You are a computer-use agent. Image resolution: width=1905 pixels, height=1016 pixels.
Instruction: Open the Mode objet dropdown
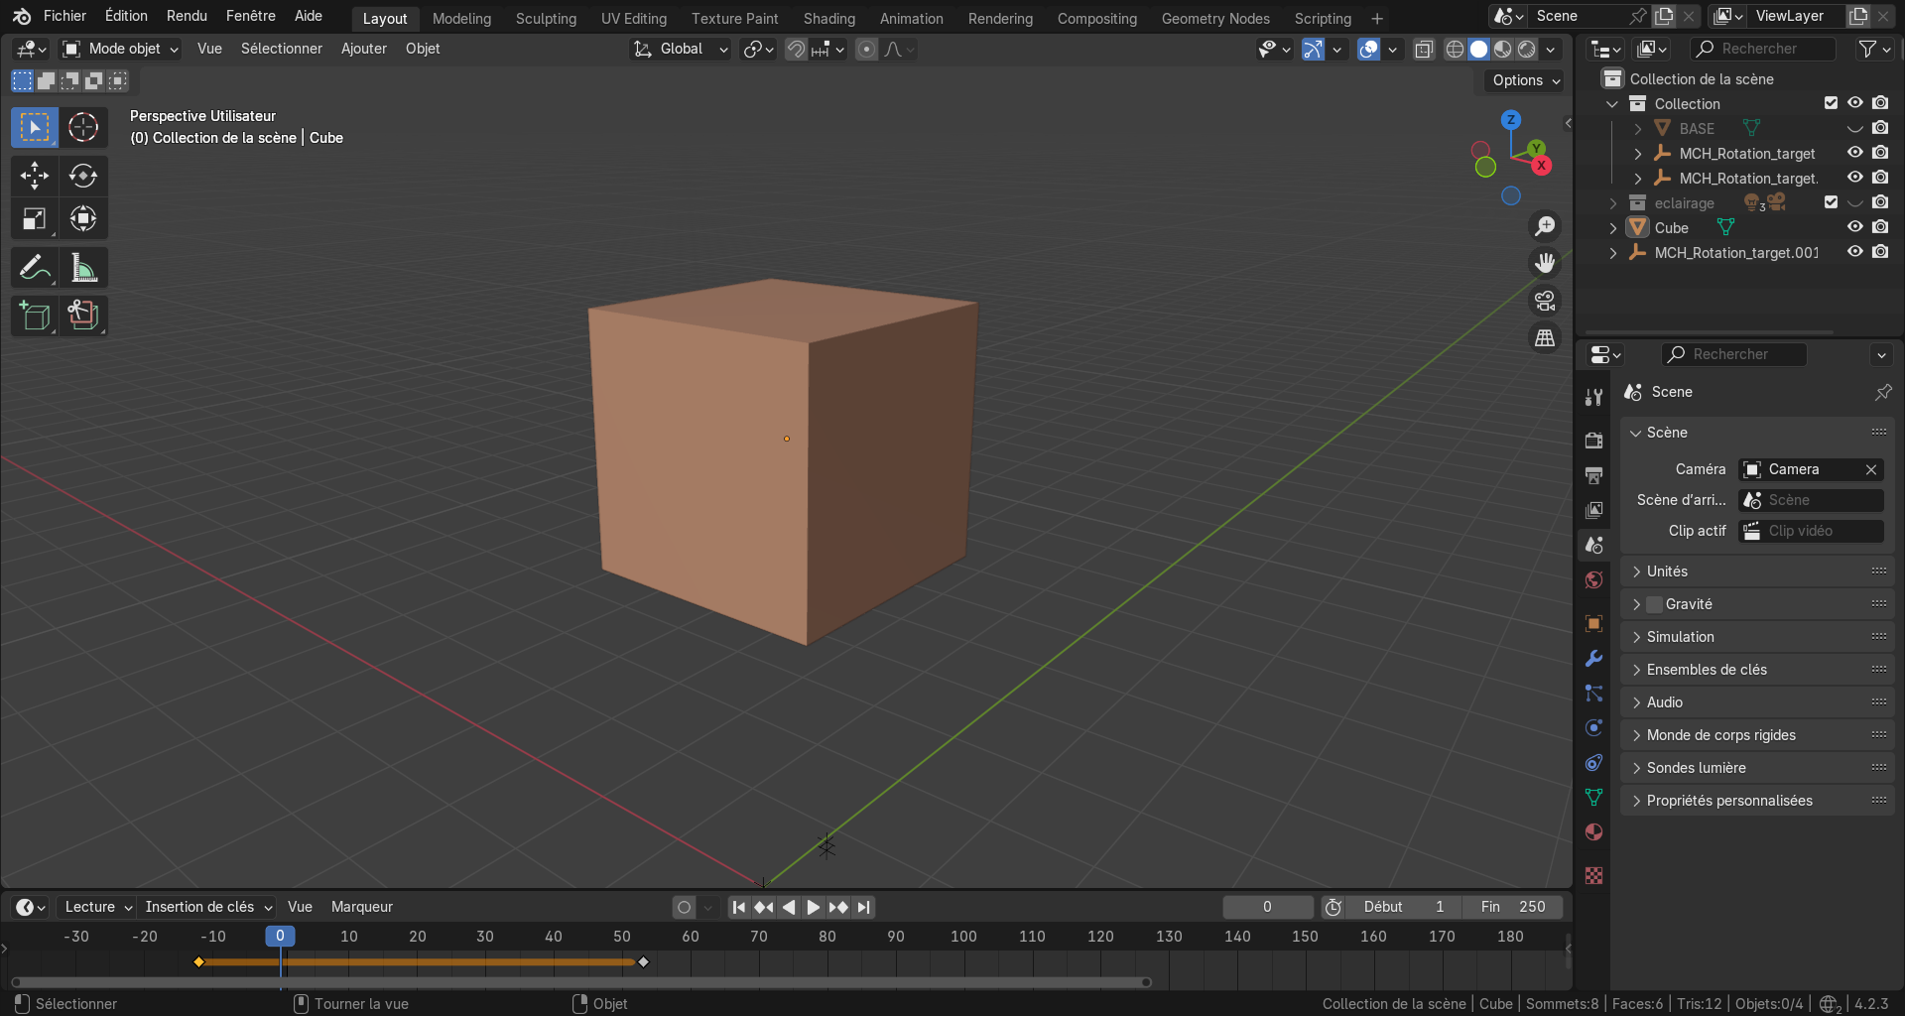pyautogui.click(x=121, y=49)
